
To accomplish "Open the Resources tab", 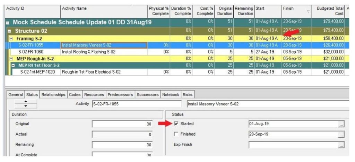I will click(x=94, y=95).
